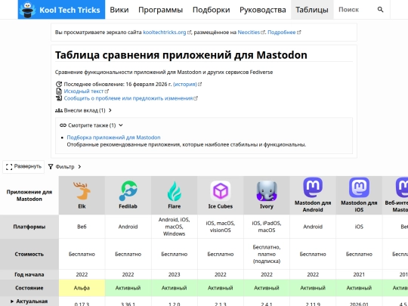
Task: Click the yellow Альфа status cell
Action: click(x=82, y=288)
